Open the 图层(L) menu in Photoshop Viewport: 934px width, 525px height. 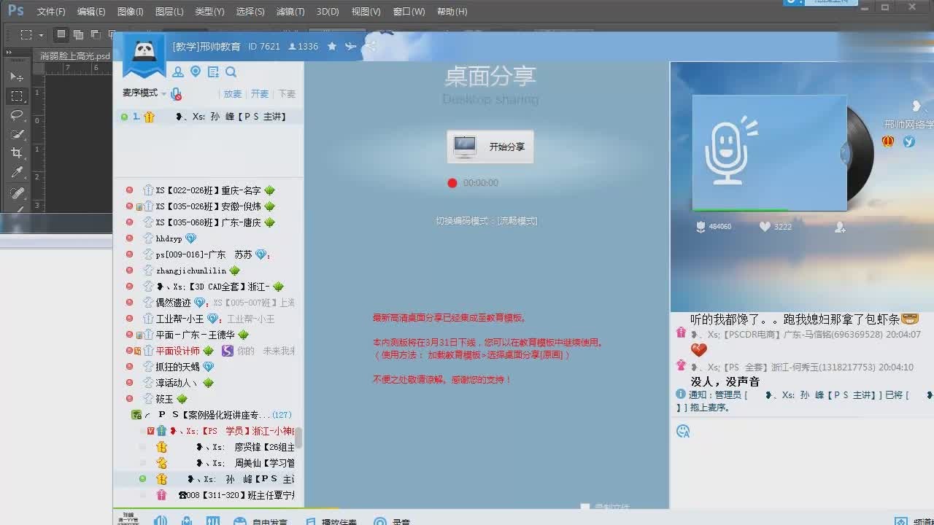click(x=169, y=12)
